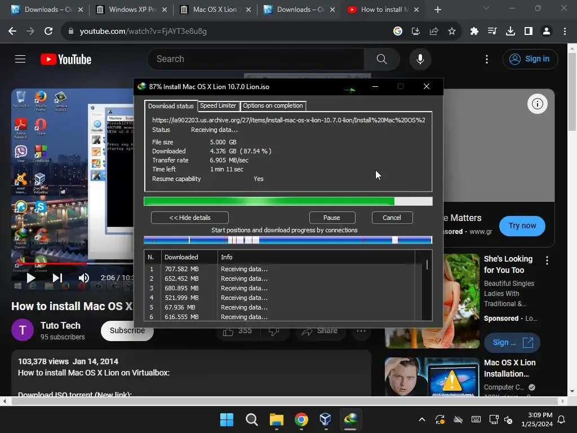Select connection row 521.999 MB

point(283,298)
